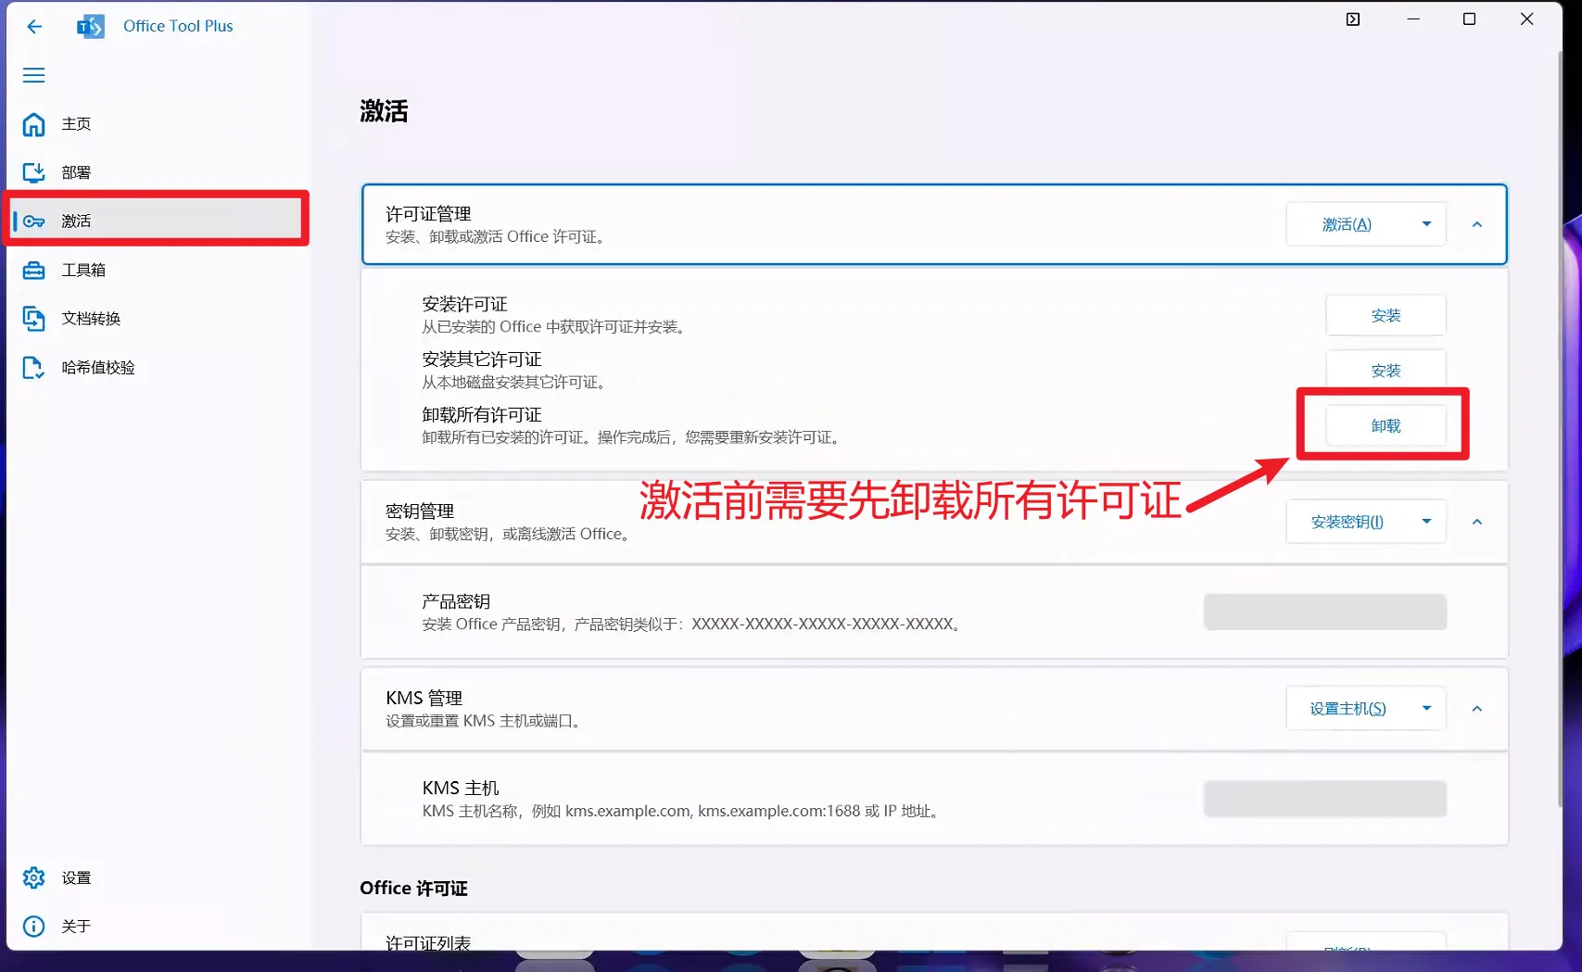
Task: Click 安装 for 安装其它许可证
Action: pos(1386,371)
